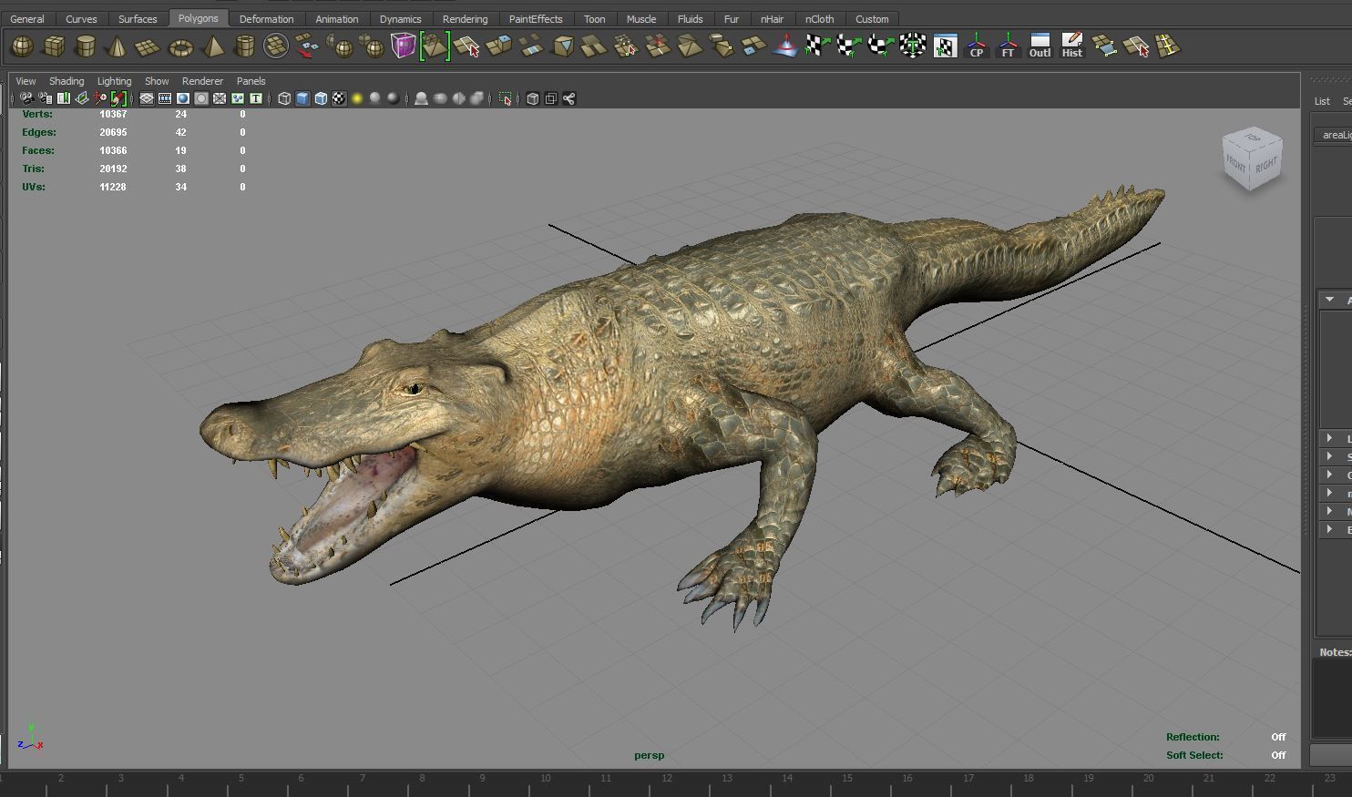Create a polygon pyramid from the shelf
1352x797 pixels.
click(x=212, y=46)
